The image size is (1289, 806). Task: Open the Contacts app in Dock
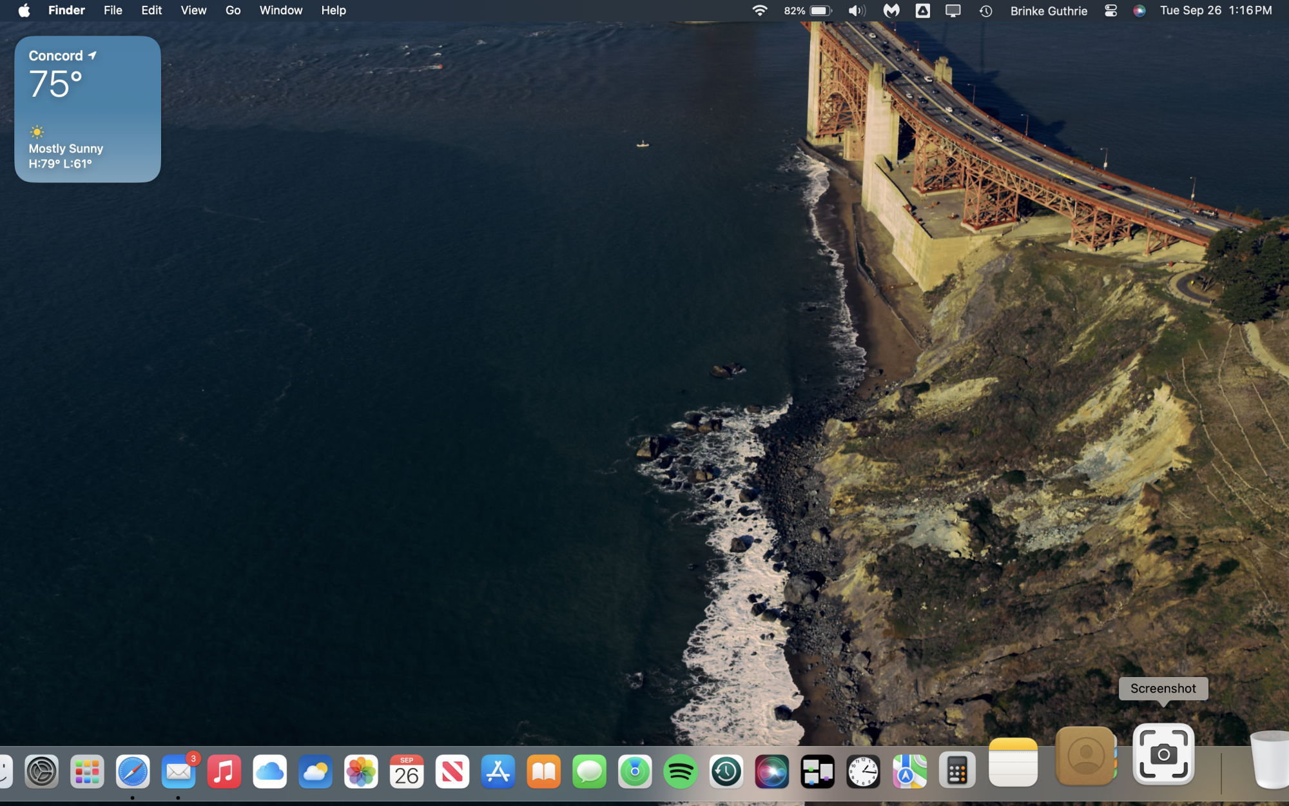click(1085, 756)
